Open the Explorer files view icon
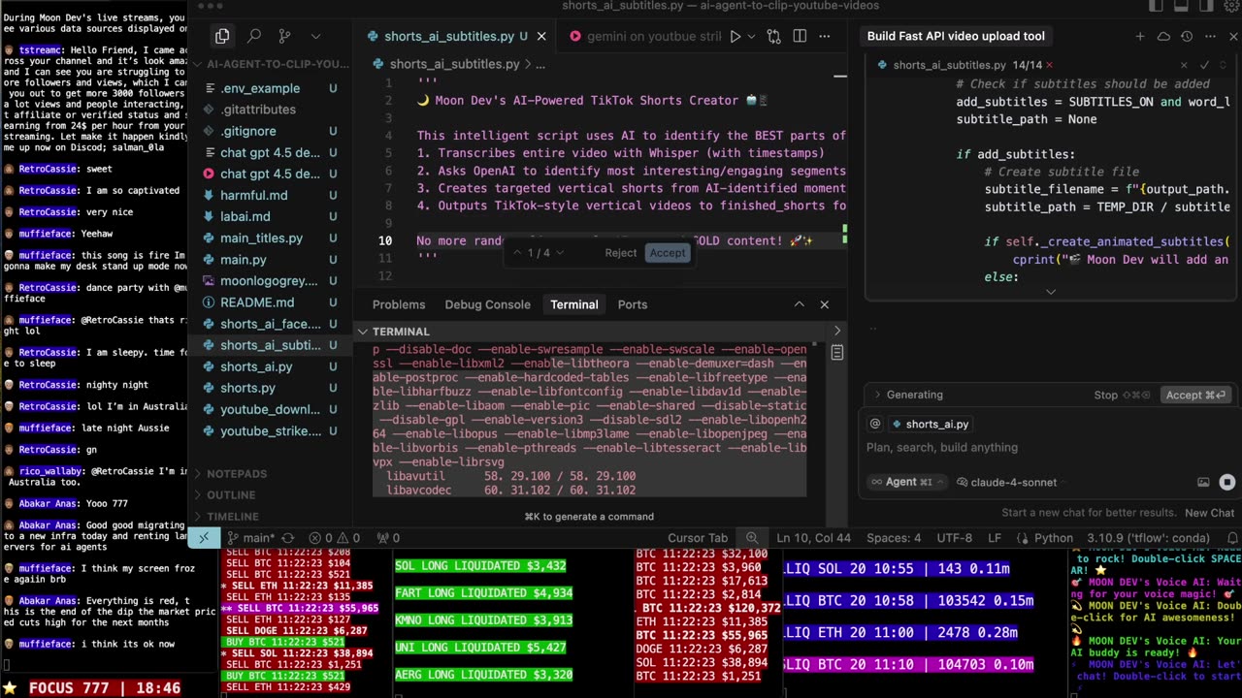This screenshot has width=1242, height=698. pos(222,36)
